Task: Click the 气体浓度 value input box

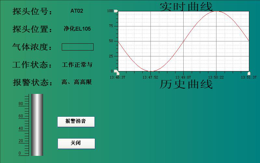Action: pyautogui.click(x=78, y=47)
